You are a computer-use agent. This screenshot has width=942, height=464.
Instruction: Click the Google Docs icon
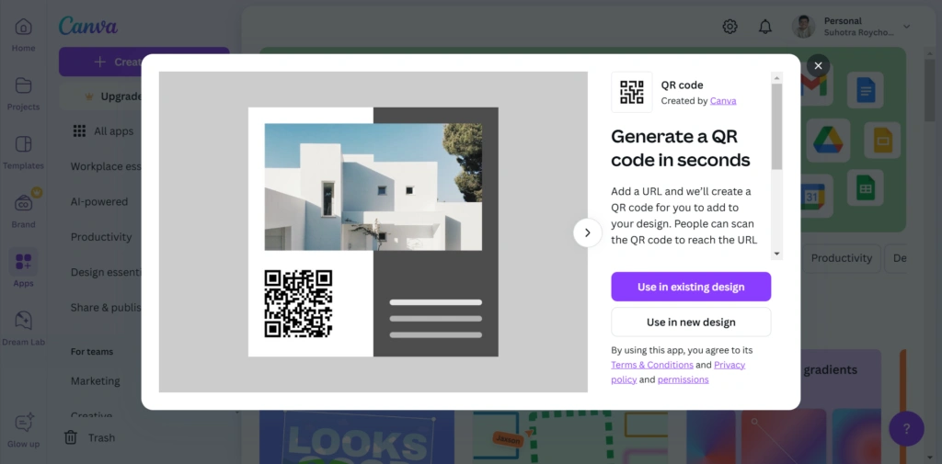pyautogui.click(x=865, y=90)
